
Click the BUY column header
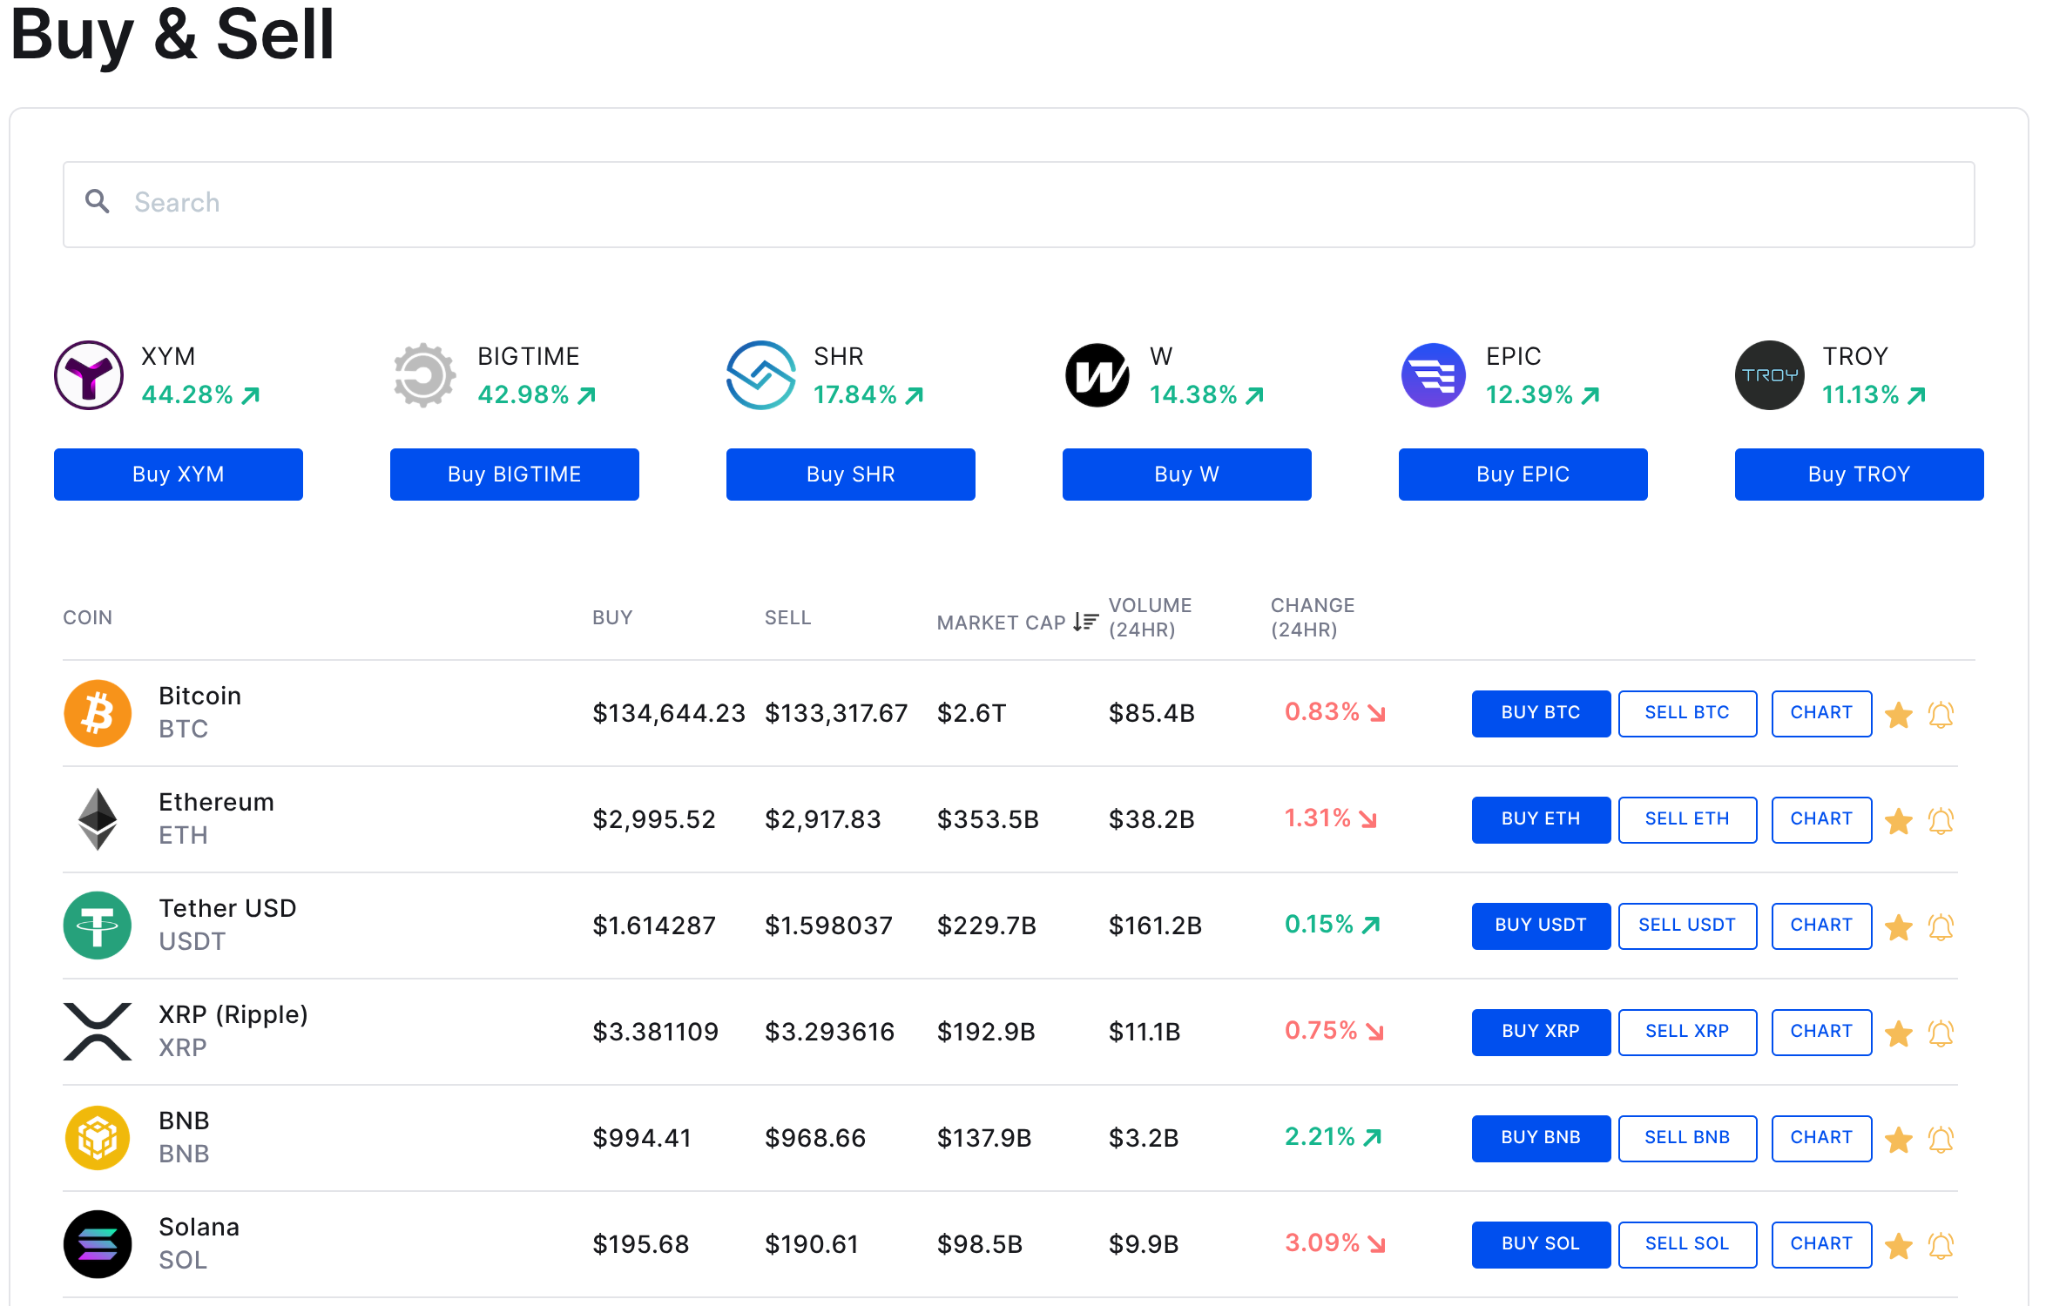click(x=612, y=617)
